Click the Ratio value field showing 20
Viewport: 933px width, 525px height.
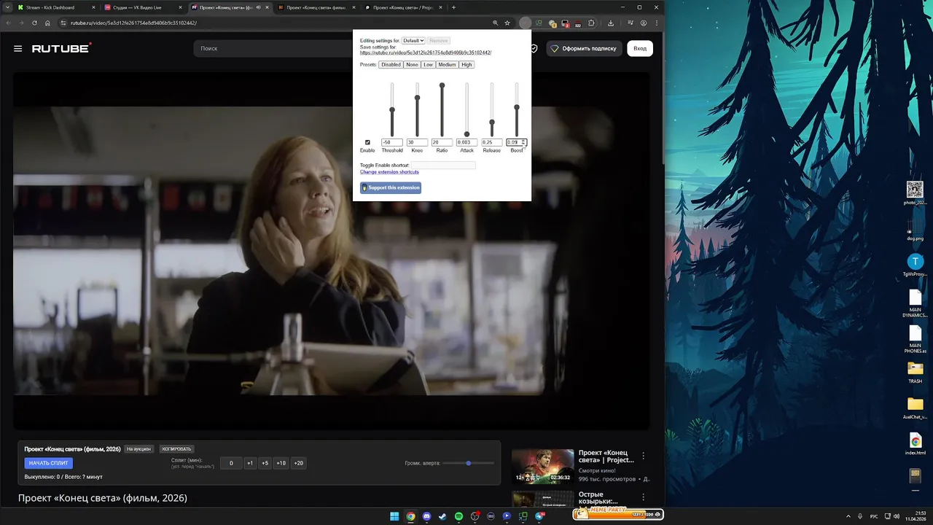pyautogui.click(x=442, y=142)
